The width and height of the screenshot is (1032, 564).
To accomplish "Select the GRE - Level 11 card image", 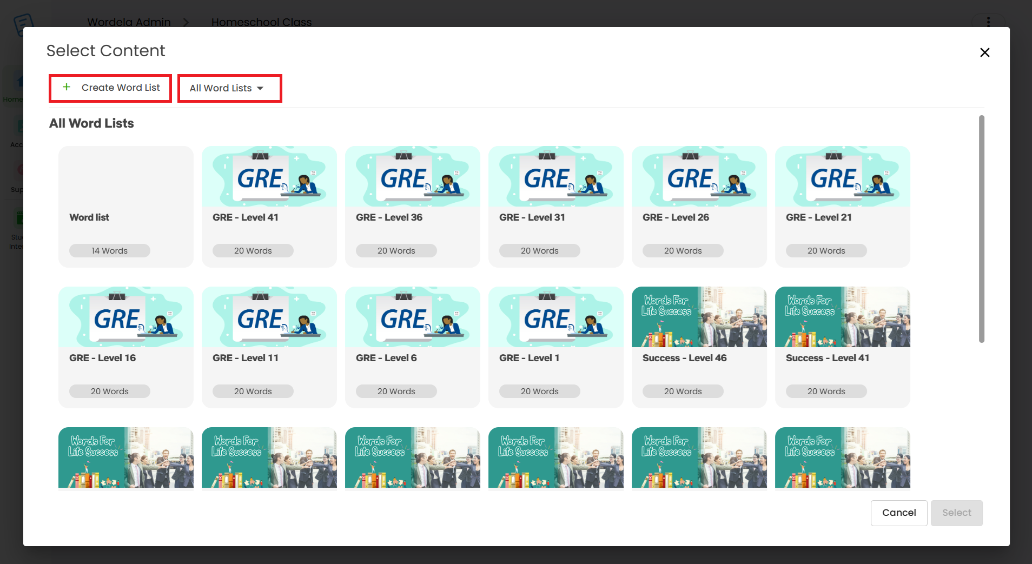I will (269, 317).
